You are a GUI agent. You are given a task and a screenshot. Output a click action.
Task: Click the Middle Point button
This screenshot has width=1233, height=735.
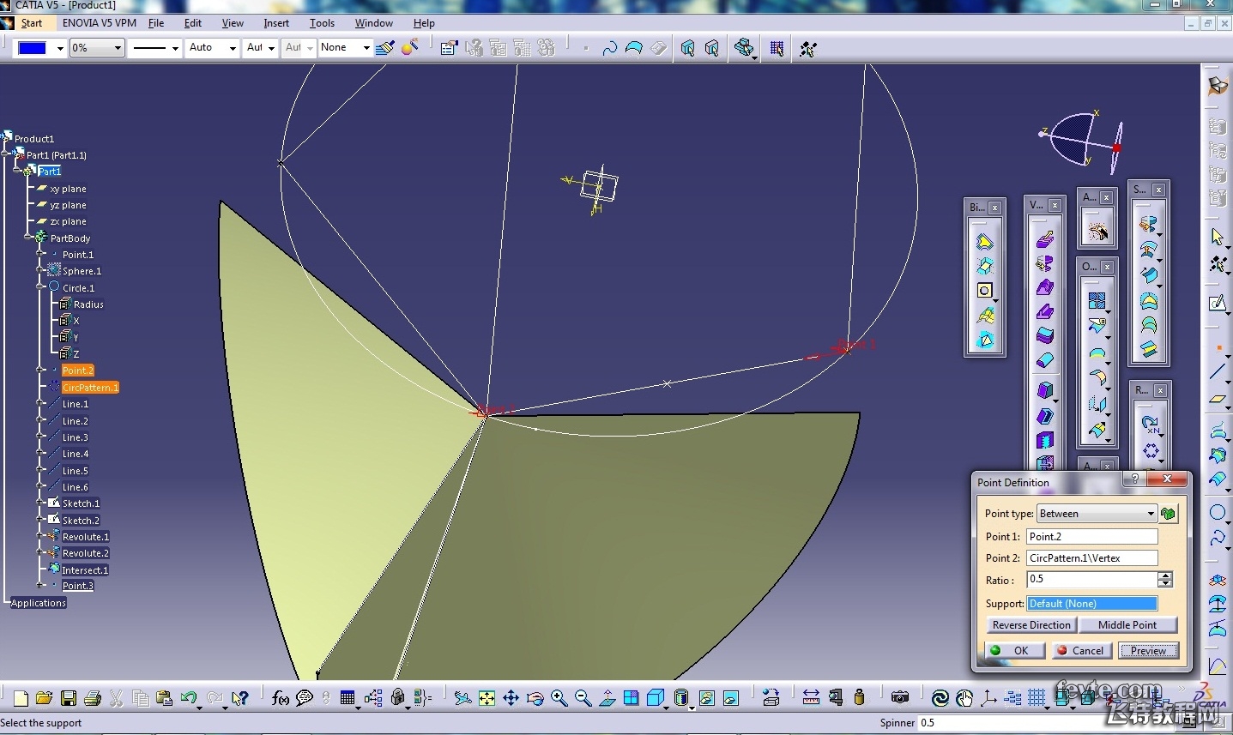(1127, 625)
